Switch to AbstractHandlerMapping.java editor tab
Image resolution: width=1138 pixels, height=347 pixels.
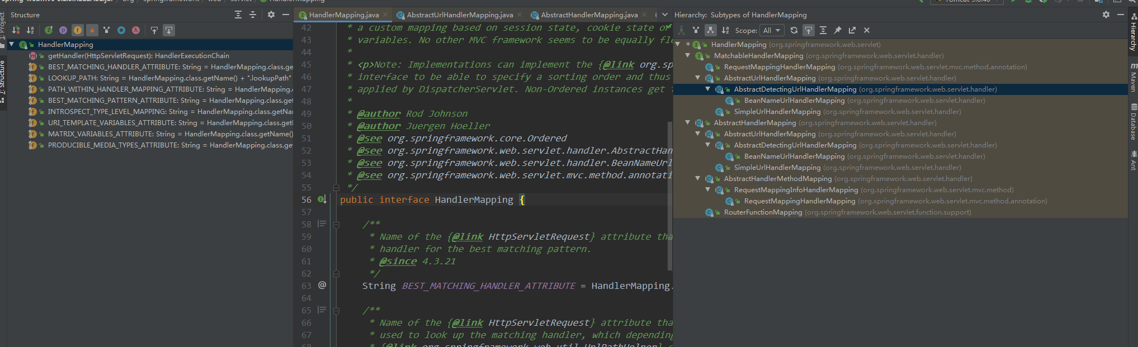[x=589, y=15]
